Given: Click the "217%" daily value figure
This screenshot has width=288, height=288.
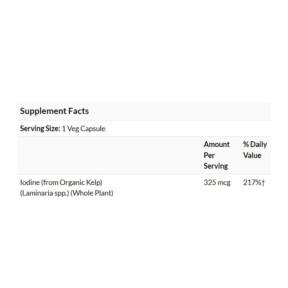Looking at the screenshot, I should 252,183.
